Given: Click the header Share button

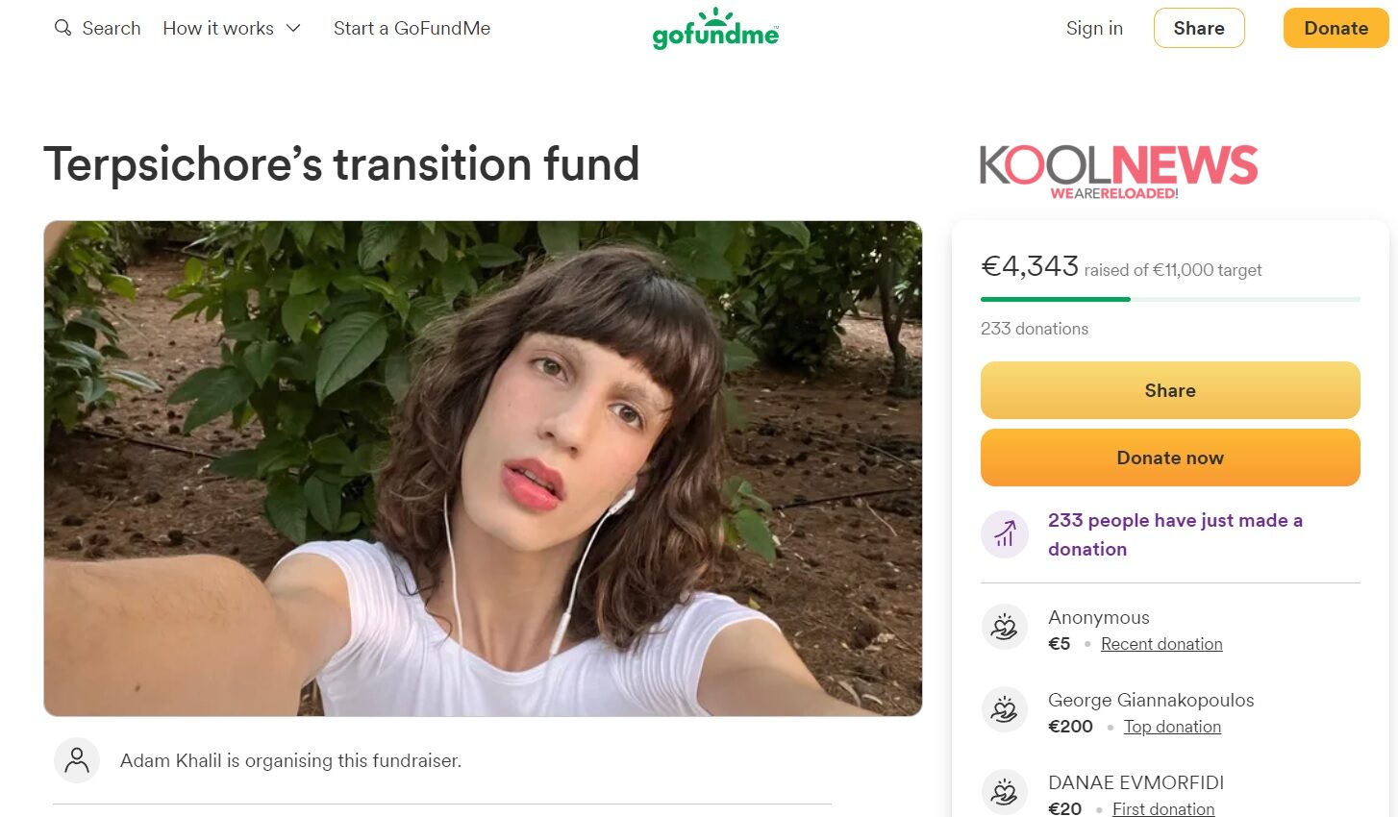Looking at the screenshot, I should point(1199,28).
